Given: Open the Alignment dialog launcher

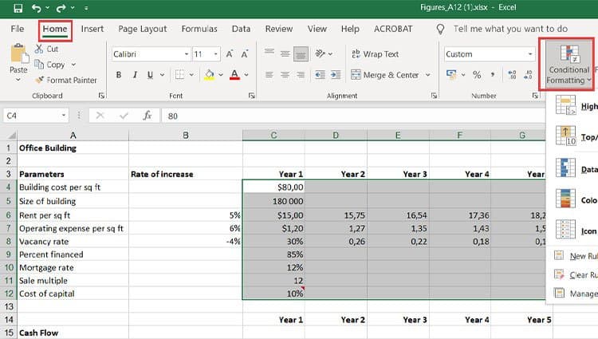Looking at the screenshot, I should pyautogui.click(x=434, y=96).
